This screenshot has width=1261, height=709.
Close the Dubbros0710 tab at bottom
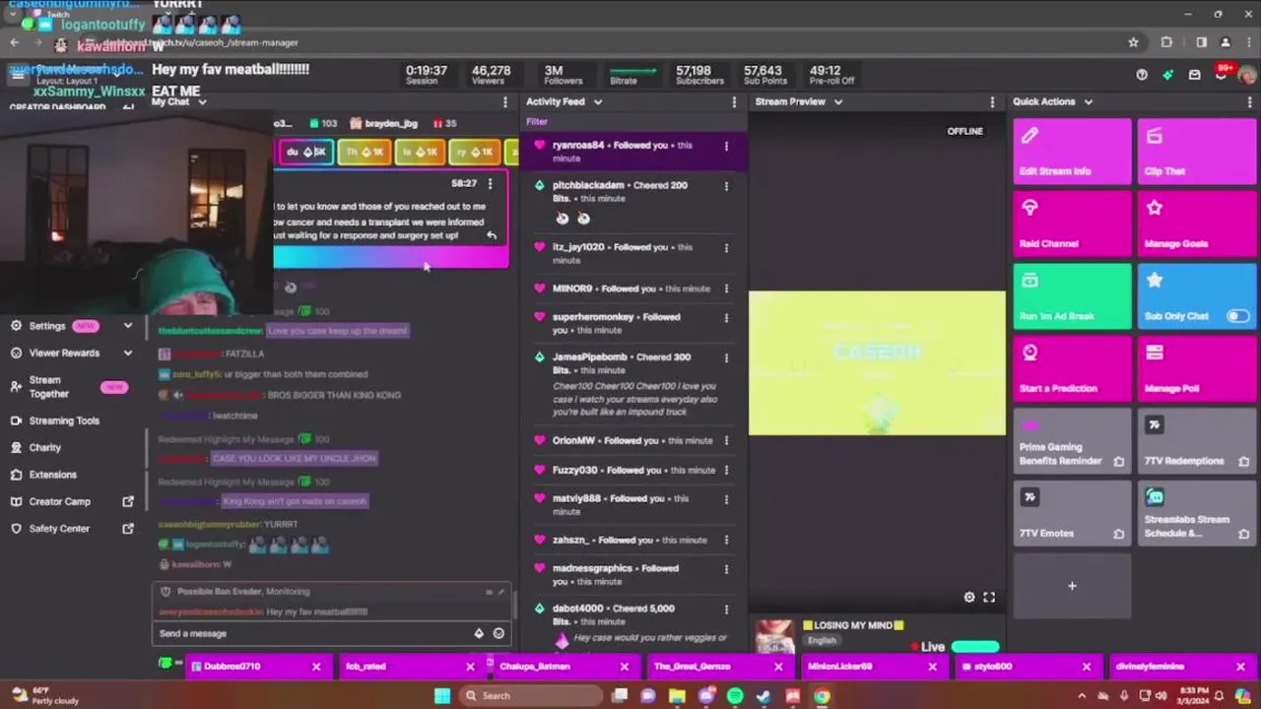316,667
